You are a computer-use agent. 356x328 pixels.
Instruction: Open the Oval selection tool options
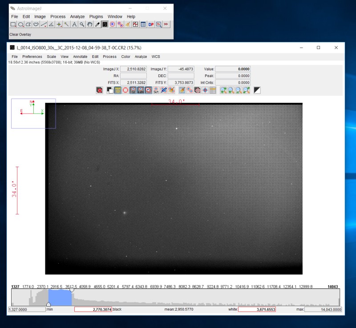21,25
